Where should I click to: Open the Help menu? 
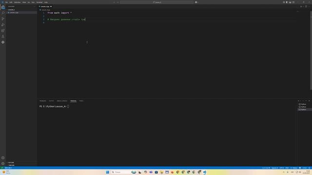(46, 2)
